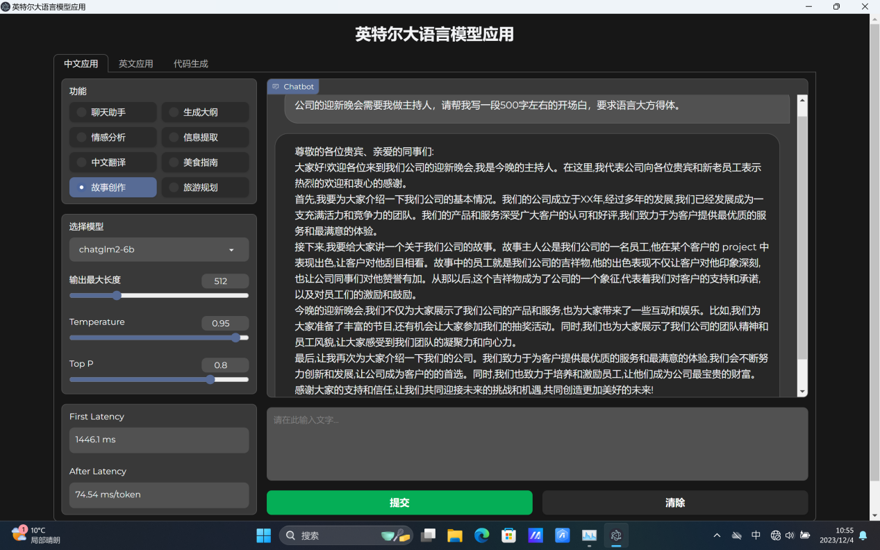Show hidden system tray icons
Screen dimensions: 880x550
717,535
